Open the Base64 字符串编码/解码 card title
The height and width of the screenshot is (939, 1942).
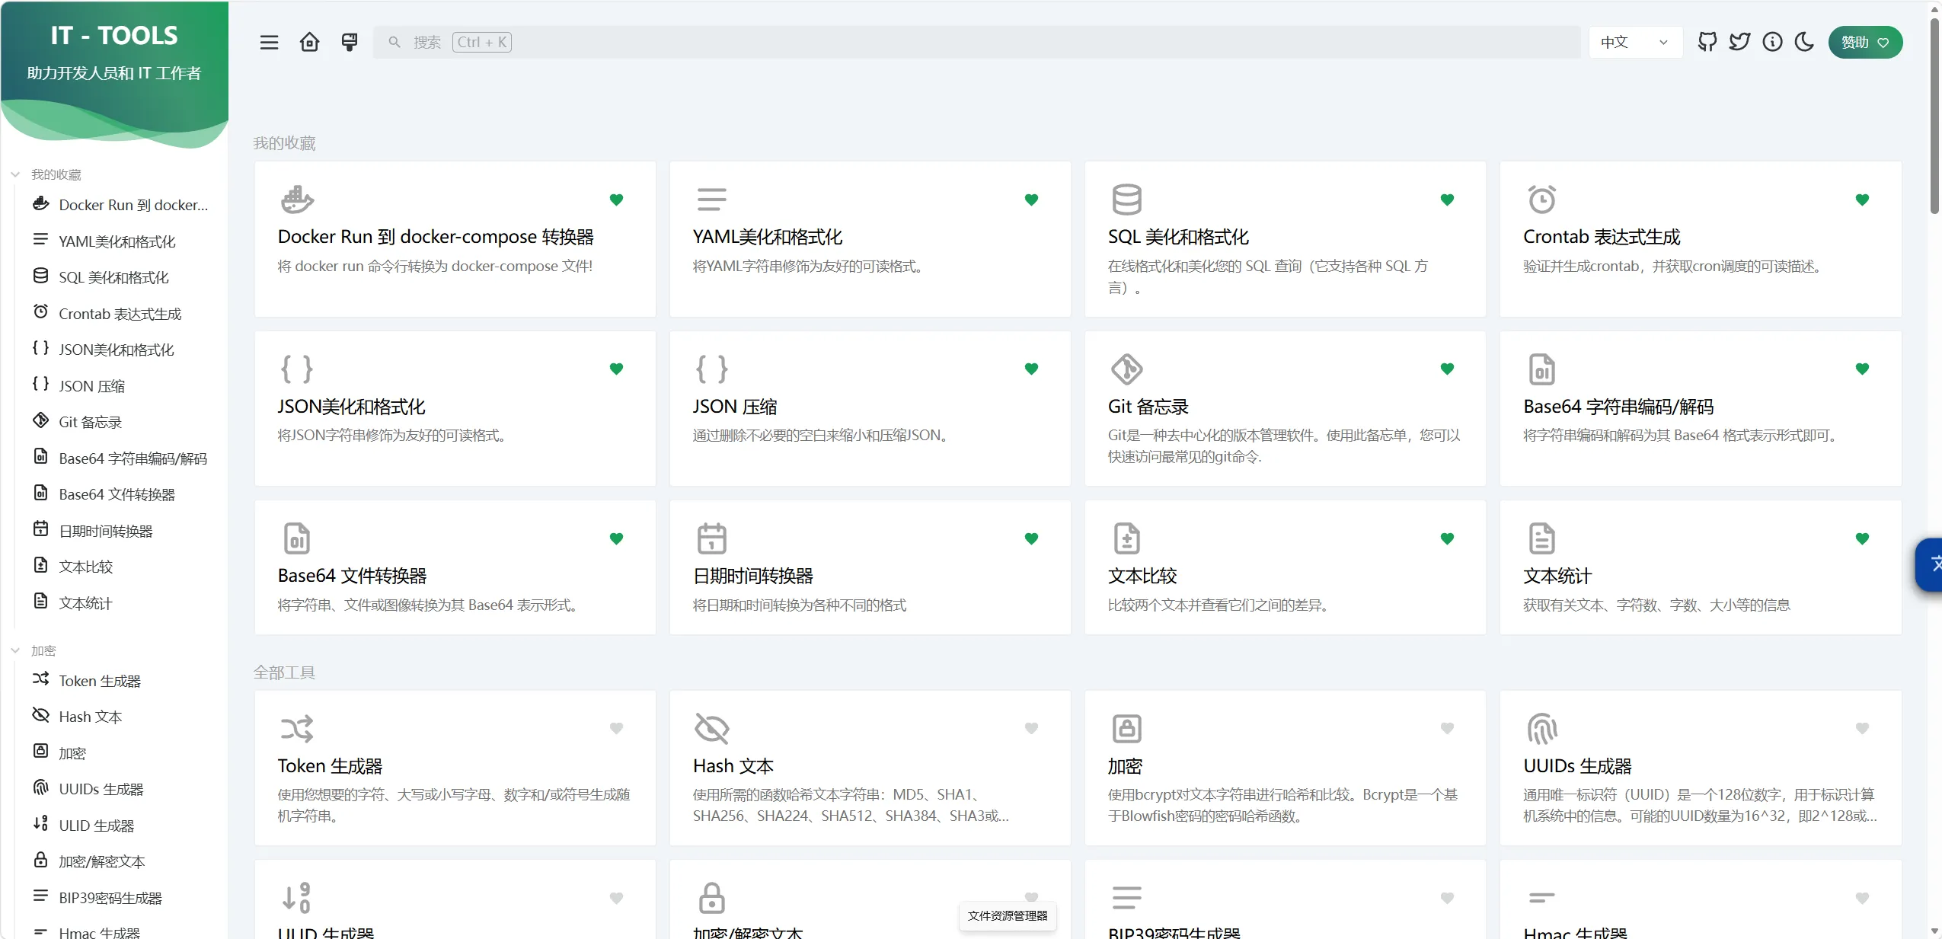click(x=1618, y=407)
